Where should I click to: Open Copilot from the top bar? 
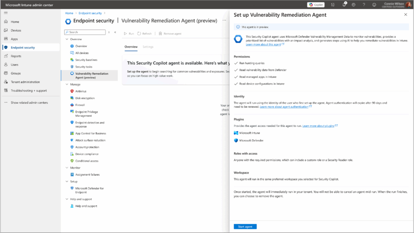tap(316, 5)
